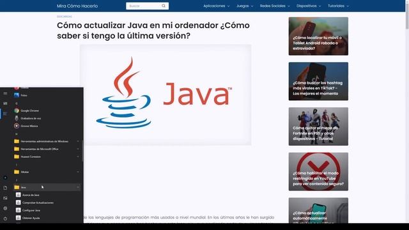Click the Start menu app list scrollbar
The width and height of the screenshot is (409, 230).
(82, 151)
